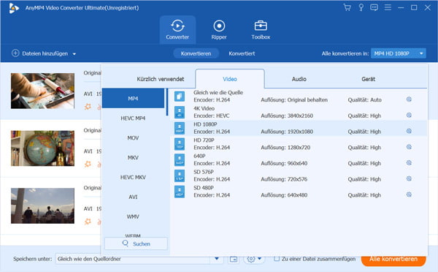Screen dimensions: 438x272
Task: Click the skyline video thumbnail
Action: (42, 205)
